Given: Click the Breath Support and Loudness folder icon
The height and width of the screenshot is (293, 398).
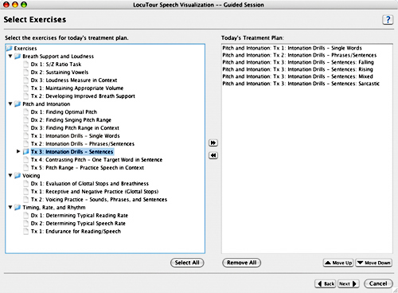Looking at the screenshot, I should [x=18, y=57].
